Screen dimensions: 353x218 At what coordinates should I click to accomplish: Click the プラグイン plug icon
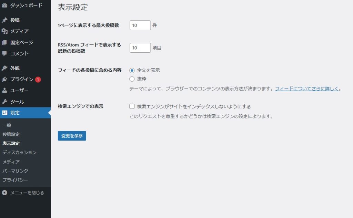4,79
